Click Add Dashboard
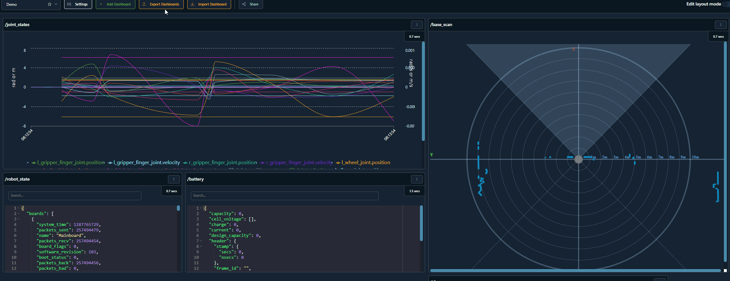The width and height of the screenshot is (730, 281). (x=115, y=4)
